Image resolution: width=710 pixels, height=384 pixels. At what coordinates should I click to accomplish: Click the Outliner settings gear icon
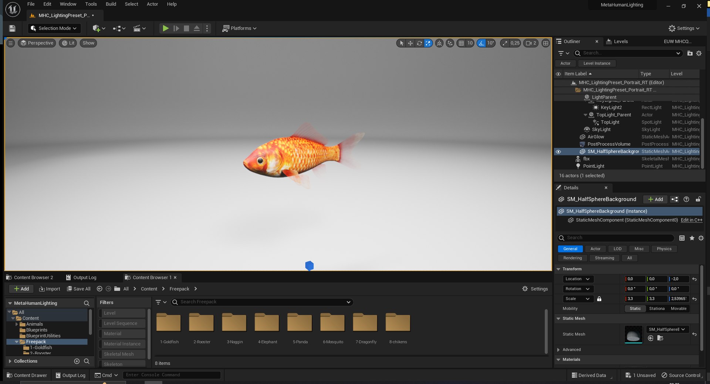(x=699, y=53)
